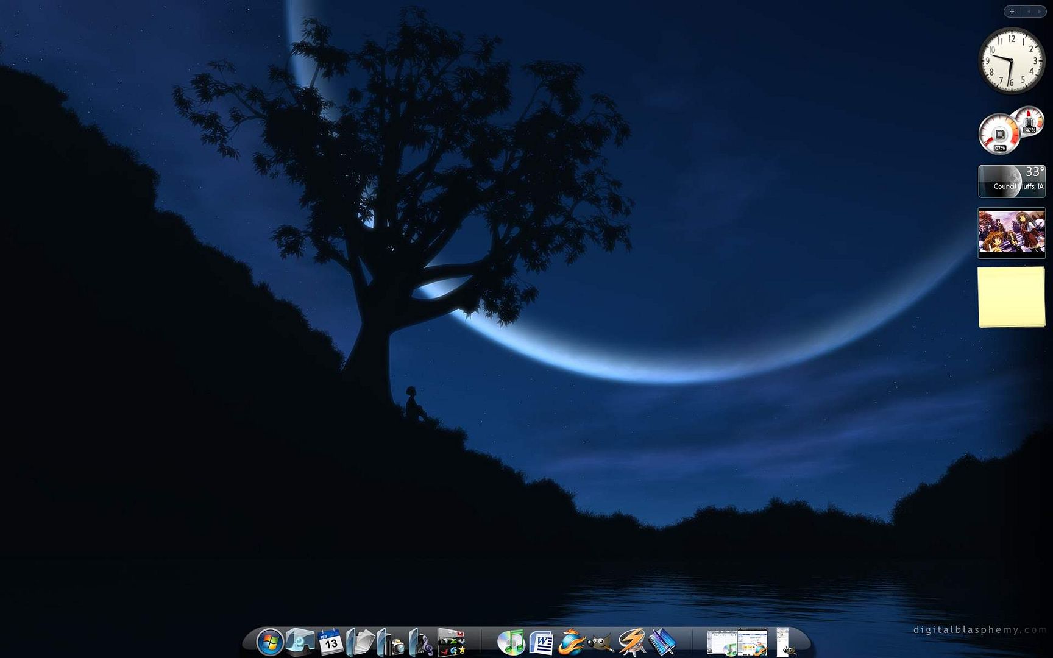Switch to the minimized GIMP window thumbnail
The image size is (1053, 658).
784,642
